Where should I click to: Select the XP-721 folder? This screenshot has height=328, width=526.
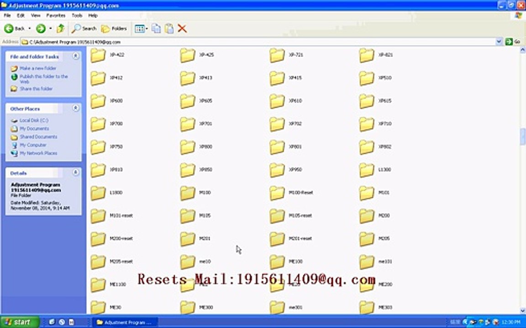click(286, 55)
